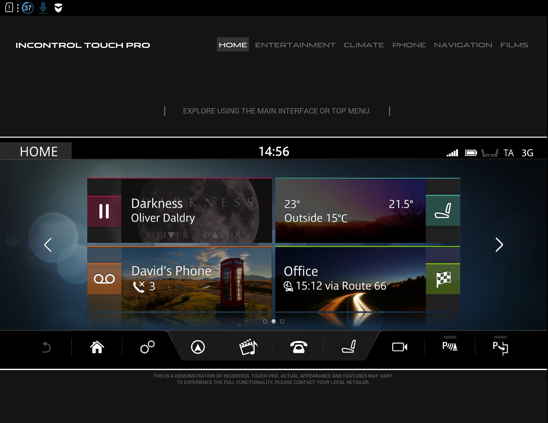Click the 15:12 via Route 66 text
The image size is (548, 423).
point(341,286)
